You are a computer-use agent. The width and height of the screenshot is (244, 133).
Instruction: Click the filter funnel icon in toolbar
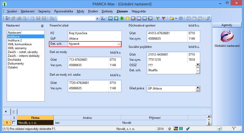(x=103, y=19)
